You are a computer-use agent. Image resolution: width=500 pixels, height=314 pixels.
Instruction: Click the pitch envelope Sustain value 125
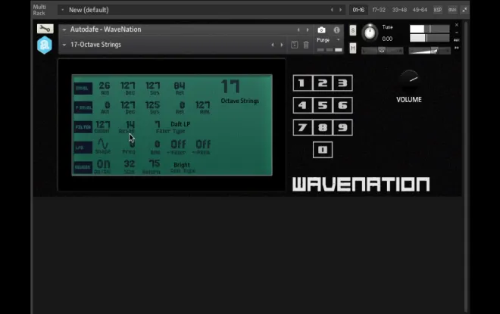point(152,105)
